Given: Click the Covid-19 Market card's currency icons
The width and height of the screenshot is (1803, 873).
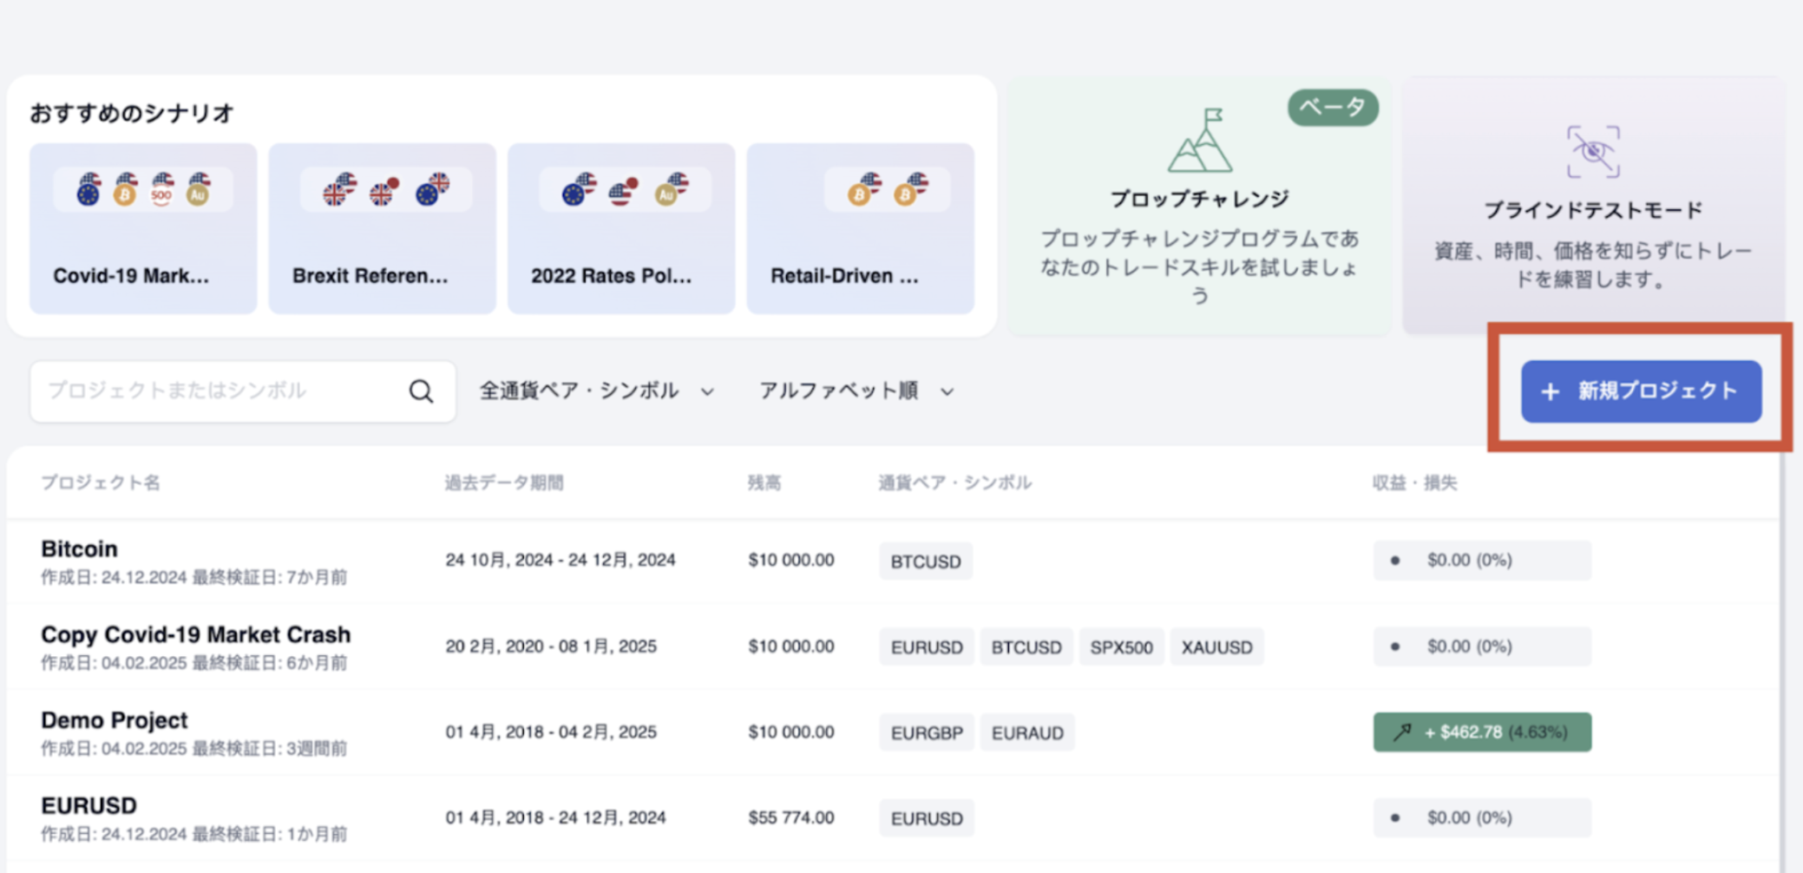Looking at the screenshot, I should [143, 190].
